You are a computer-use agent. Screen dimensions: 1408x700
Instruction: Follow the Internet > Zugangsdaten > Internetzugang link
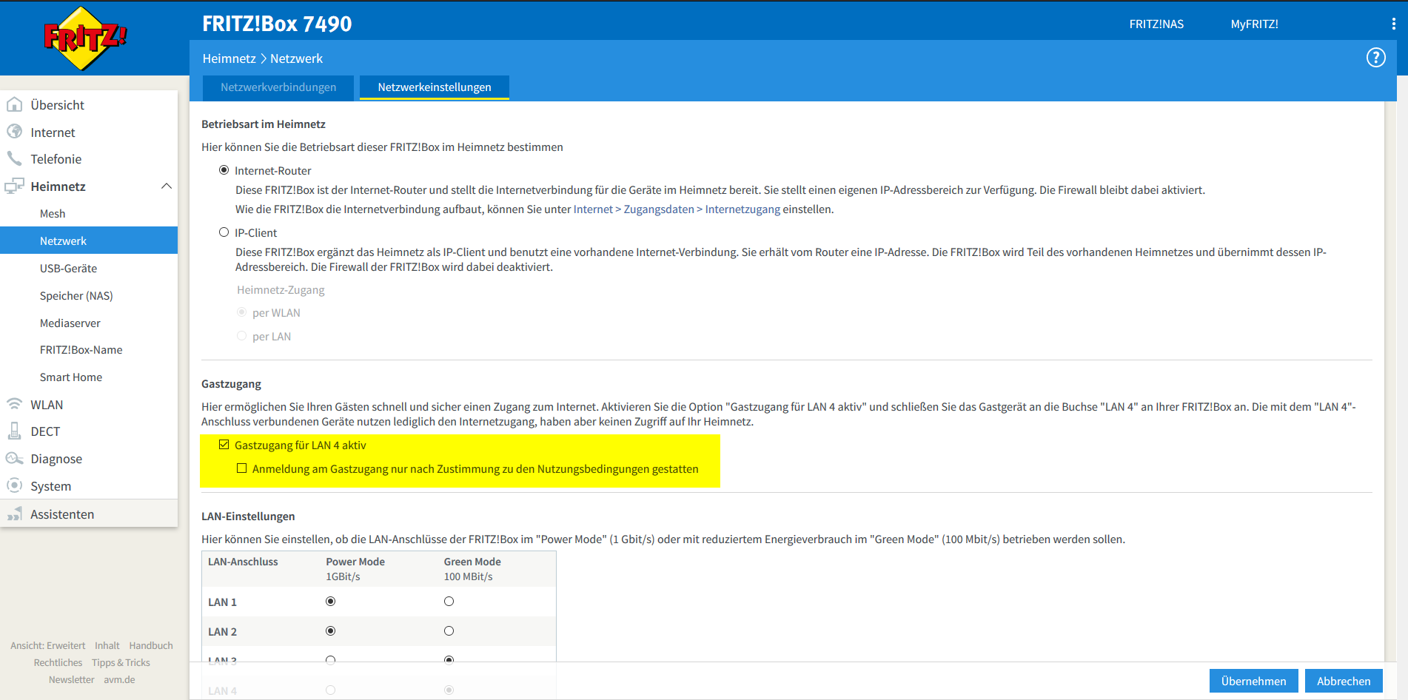tap(677, 209)
